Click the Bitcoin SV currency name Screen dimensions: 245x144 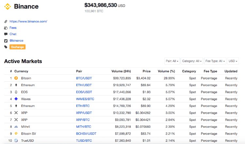coord(29,134)
